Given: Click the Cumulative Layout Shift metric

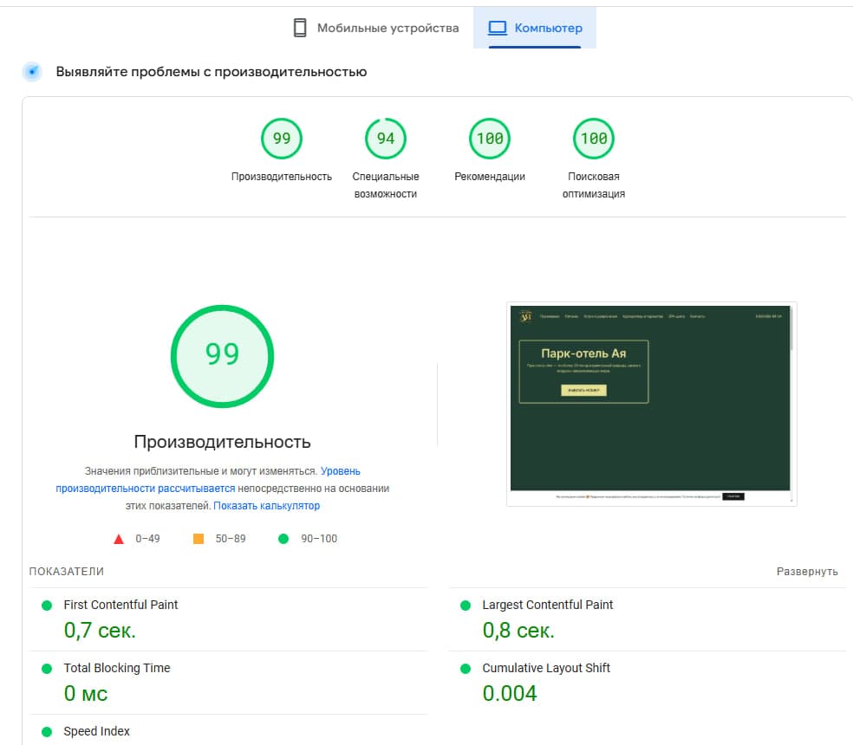Looking at the screenshot, I should coord(546,668).
